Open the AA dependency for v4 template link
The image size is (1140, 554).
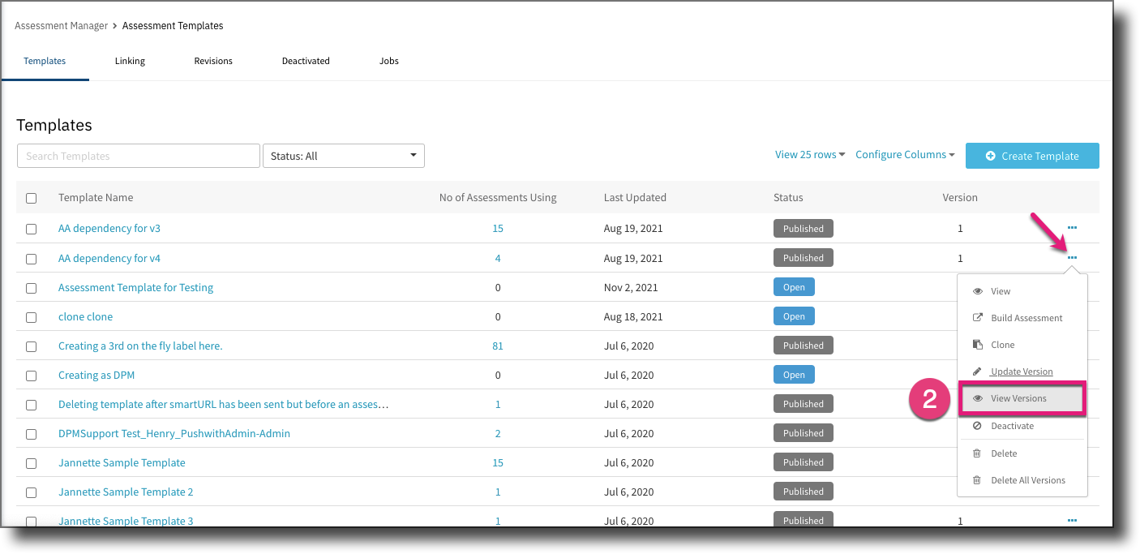[109, 257]
